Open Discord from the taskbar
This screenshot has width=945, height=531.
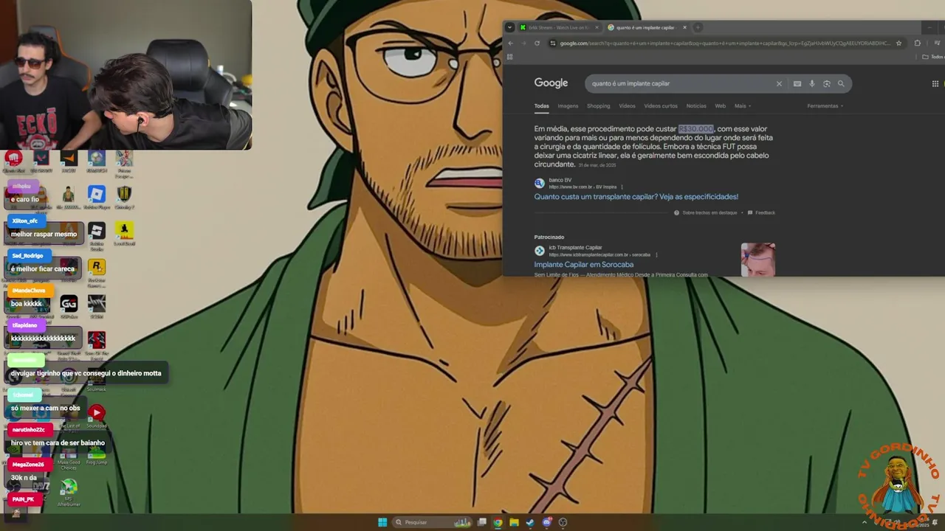pos(546,522)
